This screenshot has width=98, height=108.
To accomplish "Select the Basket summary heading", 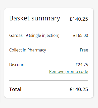I will (x=35, y=18).
